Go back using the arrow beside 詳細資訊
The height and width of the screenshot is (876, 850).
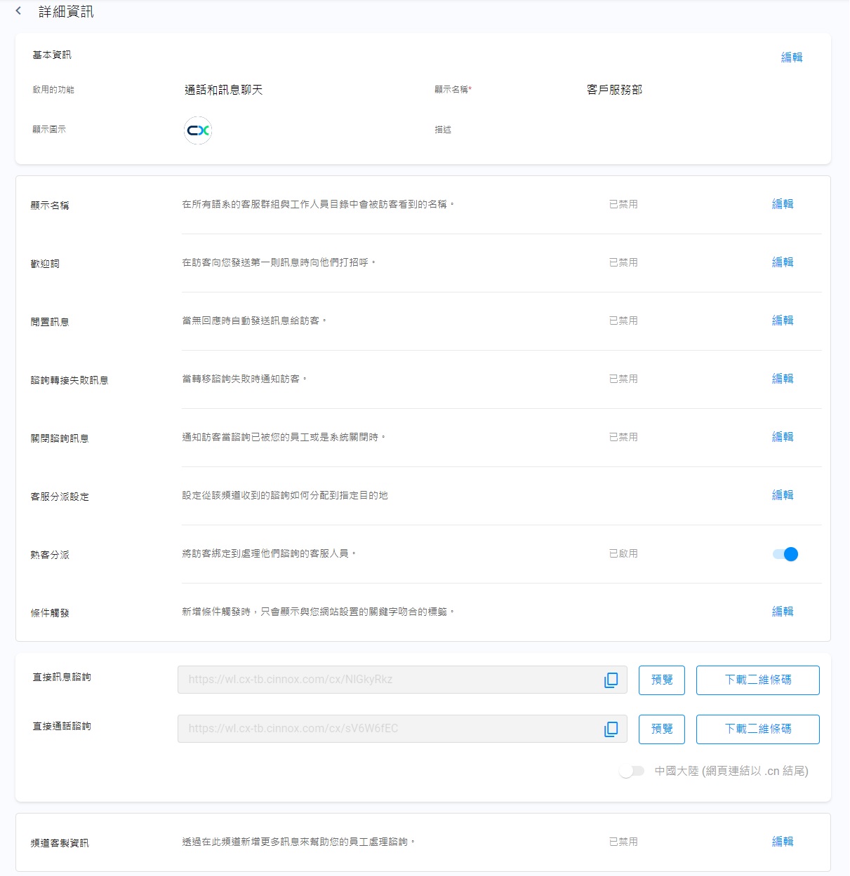pyautogui.click(x=18, y=11)
